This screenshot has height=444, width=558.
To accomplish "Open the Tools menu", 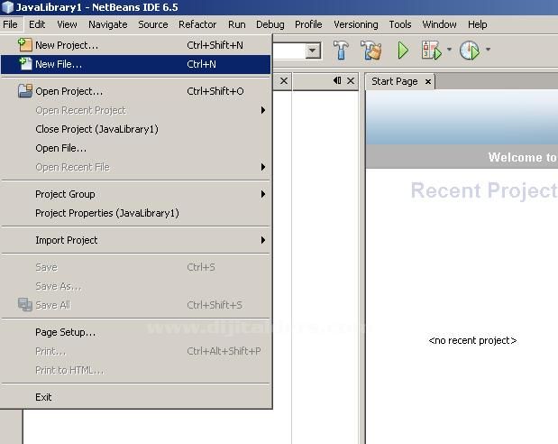I will (400, 24).
